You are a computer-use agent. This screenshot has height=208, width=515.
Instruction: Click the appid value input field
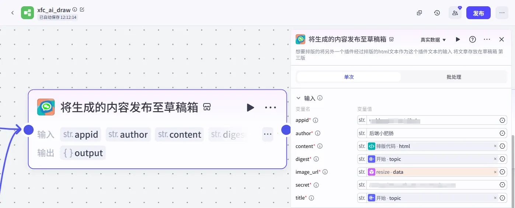point(431,120)
